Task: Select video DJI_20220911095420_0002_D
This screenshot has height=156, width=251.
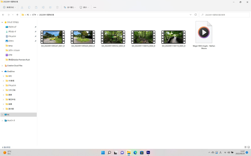Action: [83, 39]
